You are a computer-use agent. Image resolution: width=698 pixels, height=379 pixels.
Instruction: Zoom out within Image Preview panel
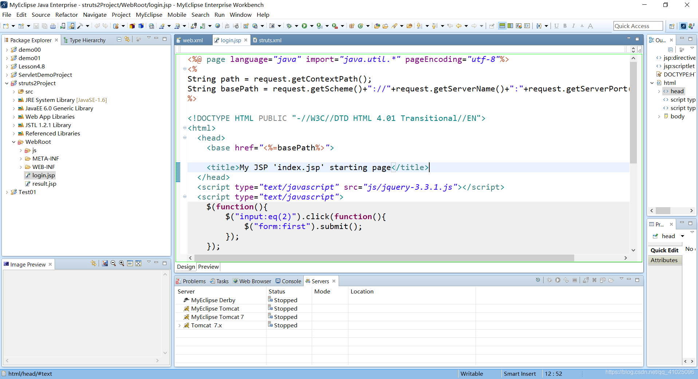click(x=113, y=263)
